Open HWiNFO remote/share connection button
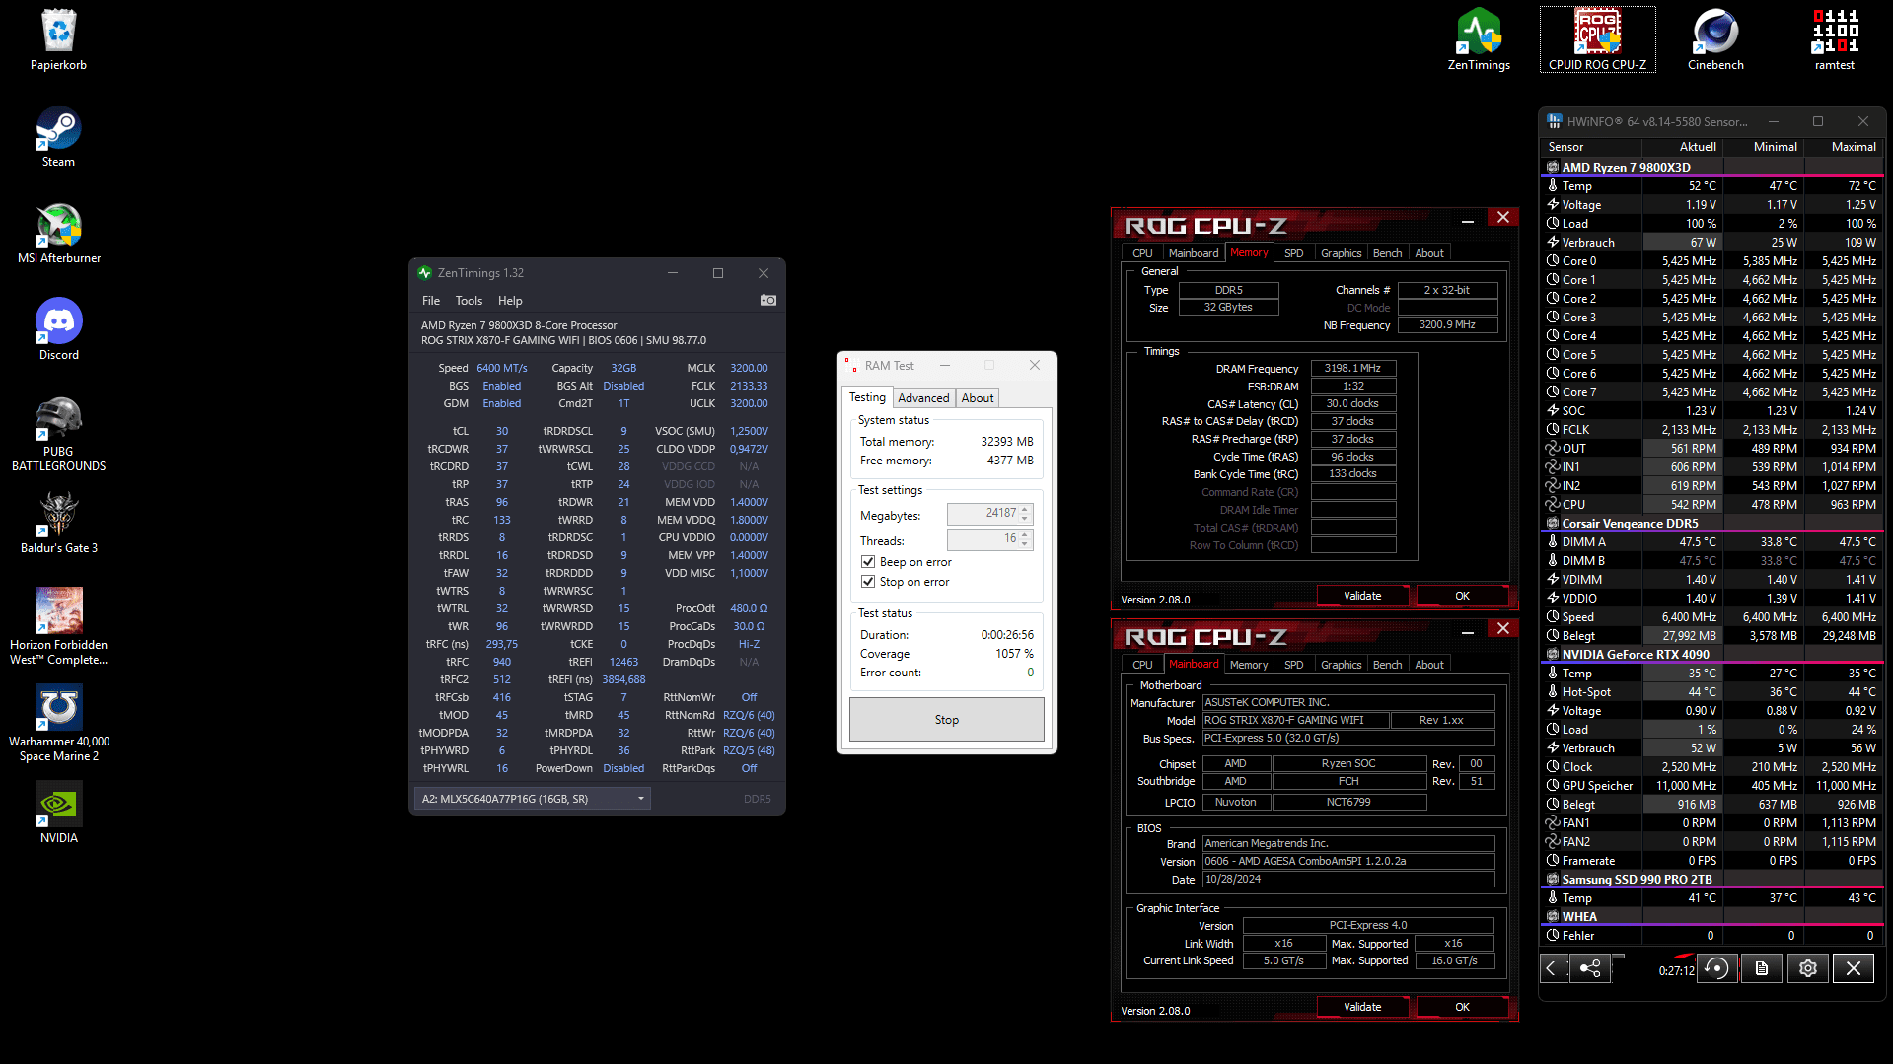 click(1590, 968)
